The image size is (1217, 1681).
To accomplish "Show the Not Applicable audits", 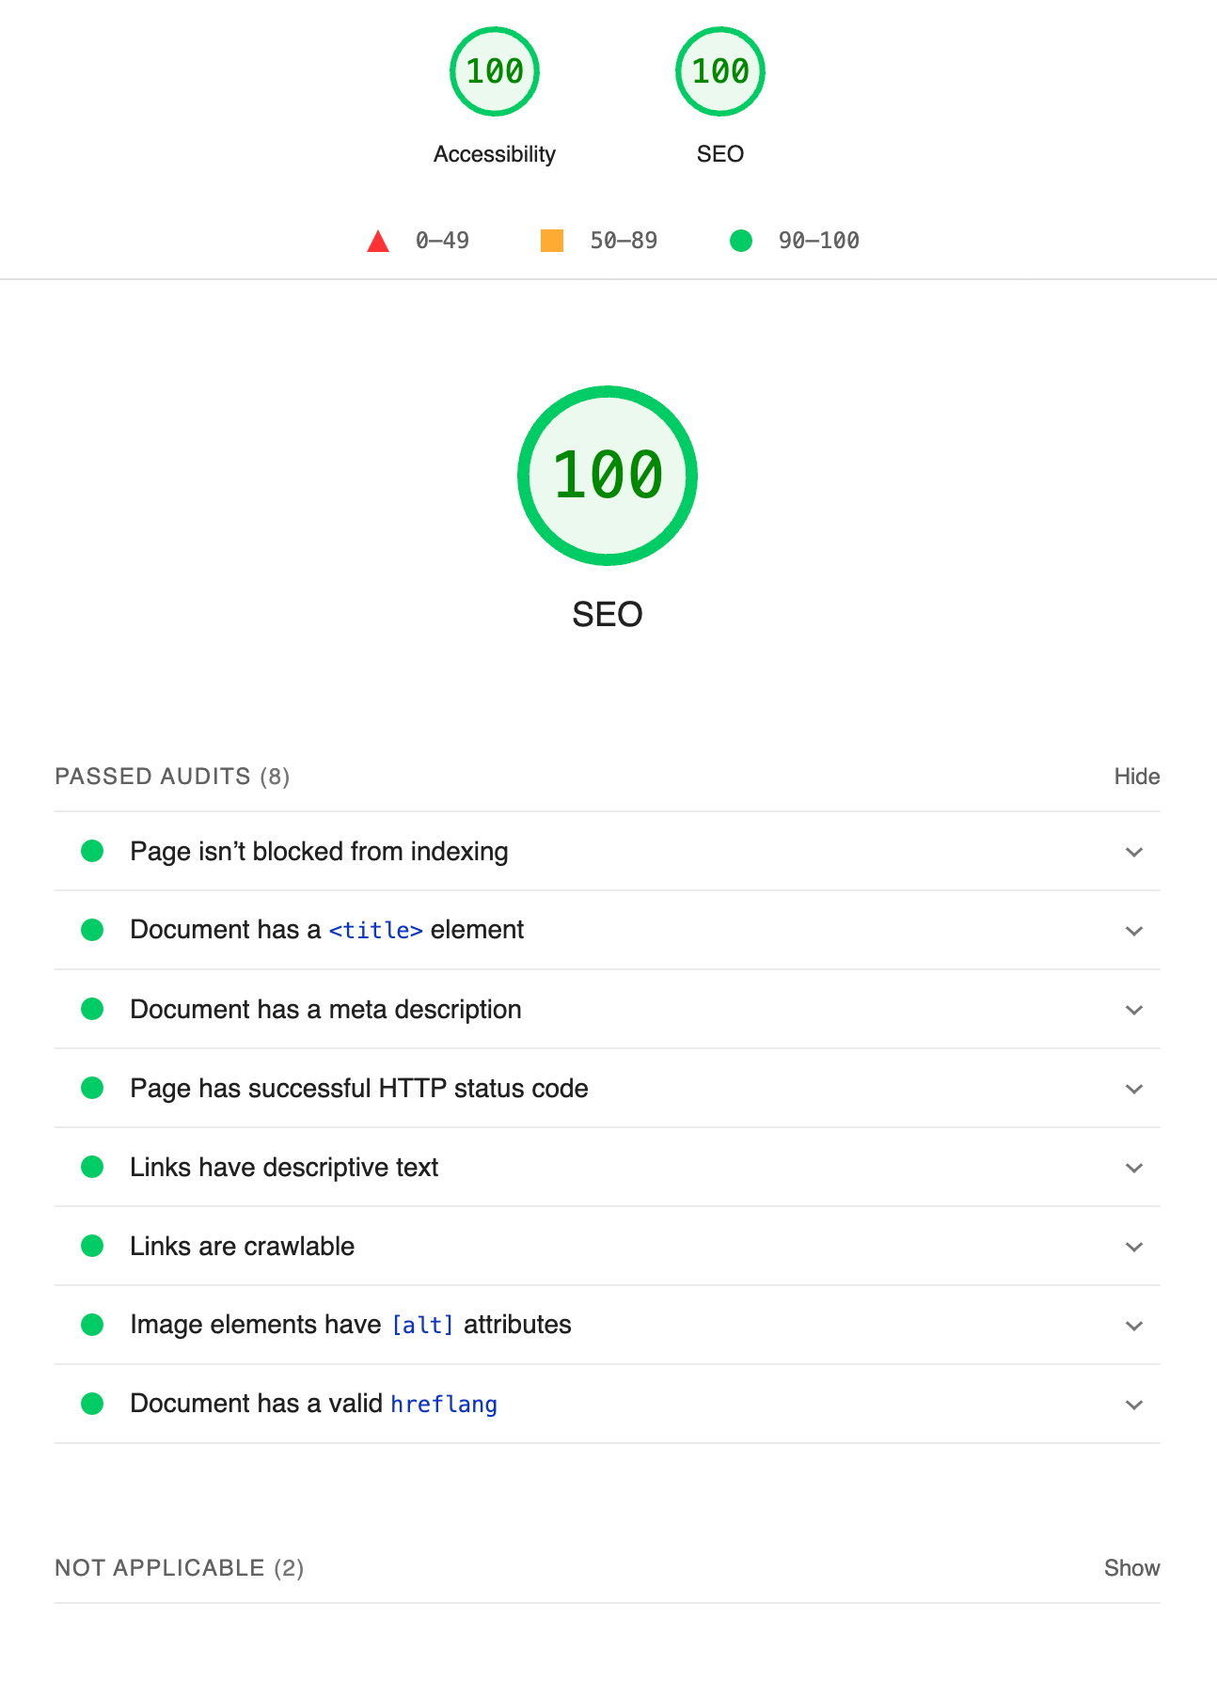I will point(1131,1568).
